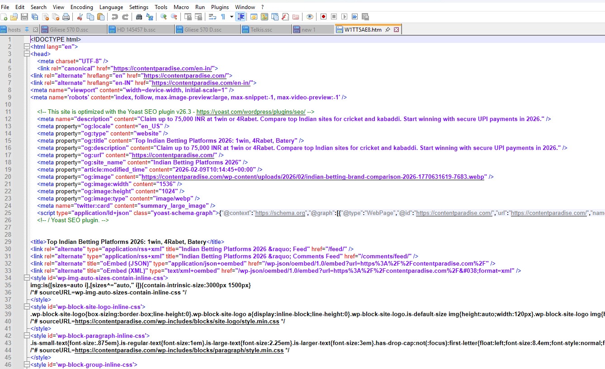Close the hosts tab
Image resolution: width=605 pixels, height=369 pixels.
click(35, 29)
